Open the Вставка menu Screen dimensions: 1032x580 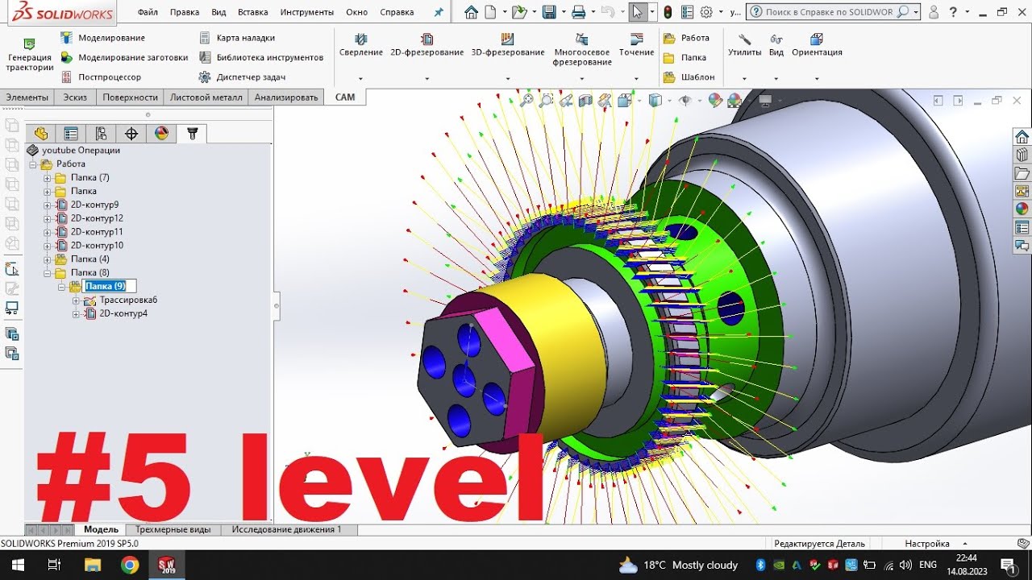point(253,12)
